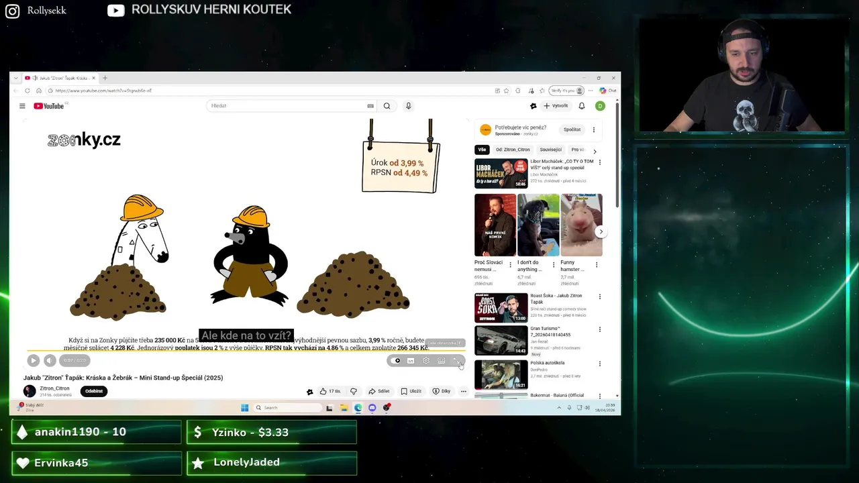Open the options menu of the zonky.cz ad
This screenshot has width=859, height=483.
pyautogui.click(x=593, y=129)
